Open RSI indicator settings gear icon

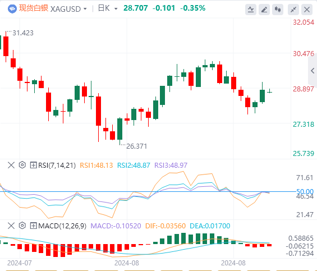coord(22,165)
